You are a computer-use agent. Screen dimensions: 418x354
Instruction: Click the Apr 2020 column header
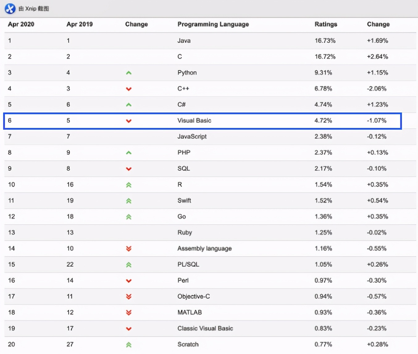(21, 24)
